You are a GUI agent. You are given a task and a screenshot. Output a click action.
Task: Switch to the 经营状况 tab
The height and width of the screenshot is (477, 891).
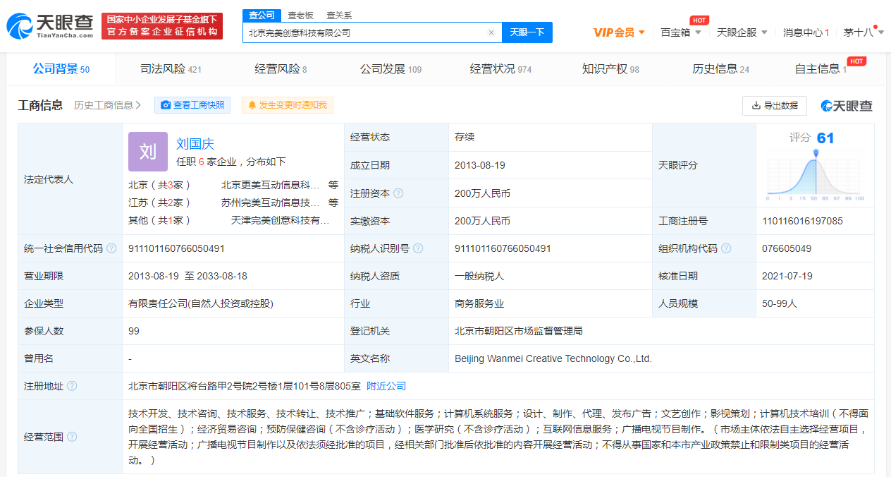(500, 69)
